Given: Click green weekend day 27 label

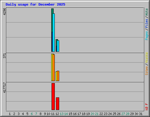Looking at the screenshot, I should pos(123,114).
